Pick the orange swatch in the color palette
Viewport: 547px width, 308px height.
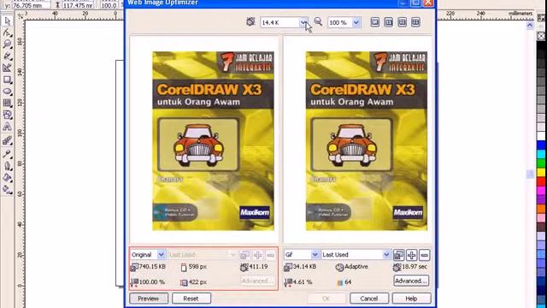(x=541, y=208)
